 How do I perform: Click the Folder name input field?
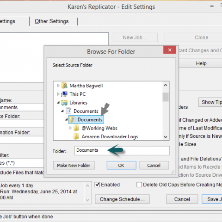coord(122,151)
